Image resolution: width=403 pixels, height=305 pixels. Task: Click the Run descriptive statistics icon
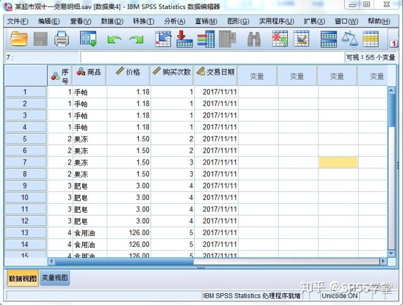click(227, 39)
